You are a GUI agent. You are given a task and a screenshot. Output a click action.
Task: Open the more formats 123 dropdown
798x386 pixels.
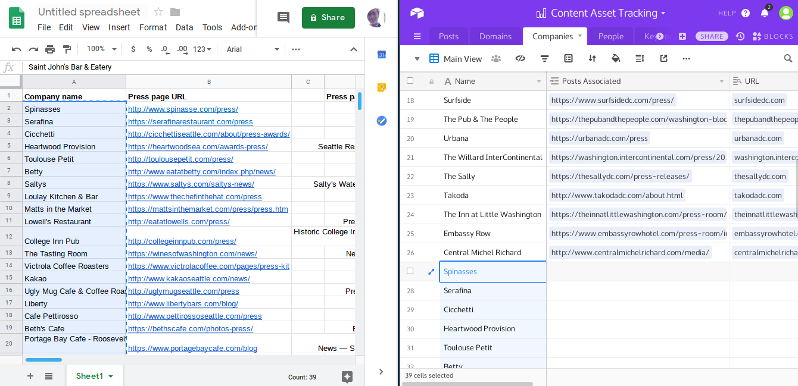pos(202,49)
